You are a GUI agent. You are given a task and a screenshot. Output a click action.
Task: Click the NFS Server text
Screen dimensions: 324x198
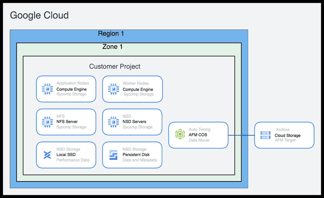pyautogui.click(x=67, y=121)
